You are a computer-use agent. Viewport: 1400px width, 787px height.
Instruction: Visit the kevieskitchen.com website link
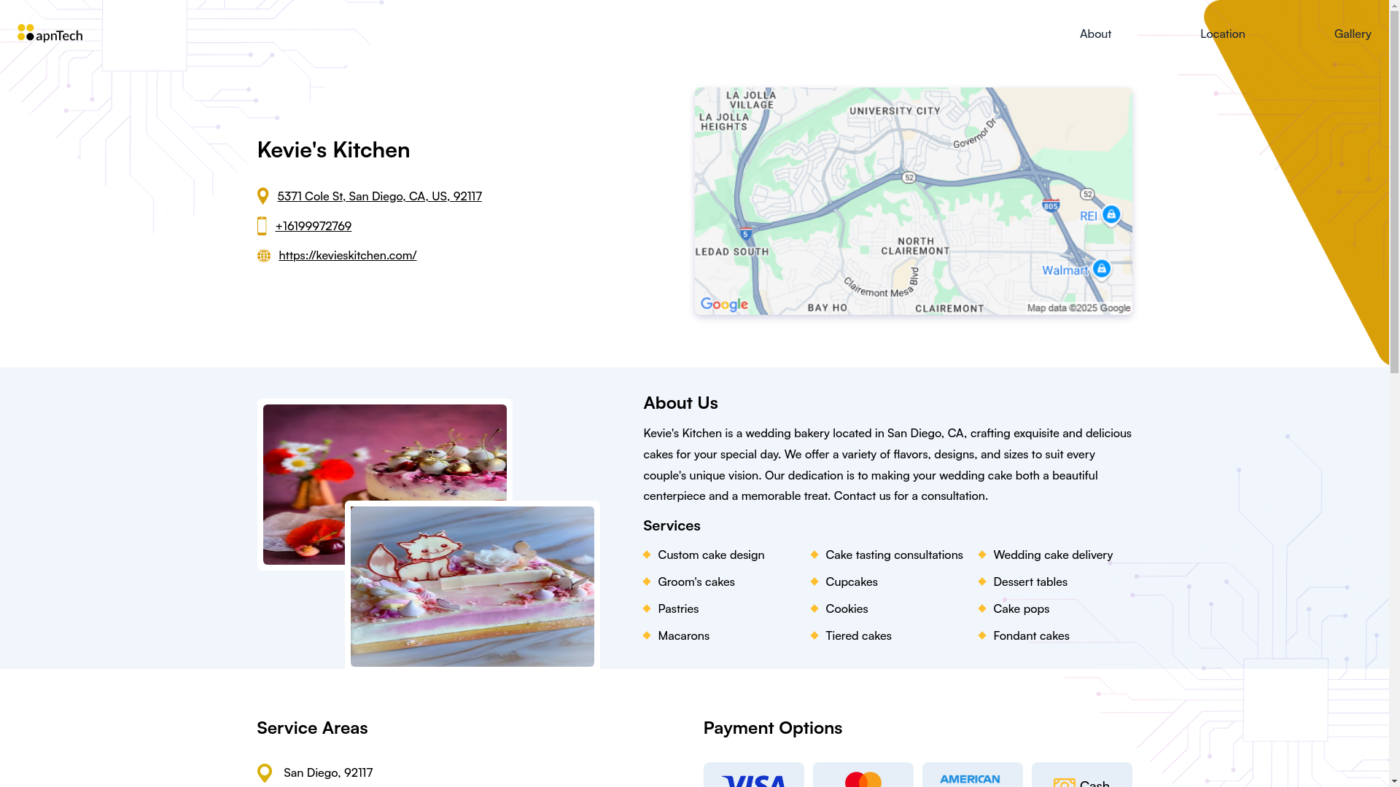(x=348, y=255)
